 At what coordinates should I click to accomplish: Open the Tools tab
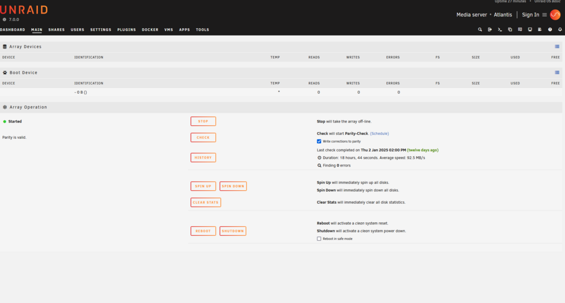[x=202, y=29]
